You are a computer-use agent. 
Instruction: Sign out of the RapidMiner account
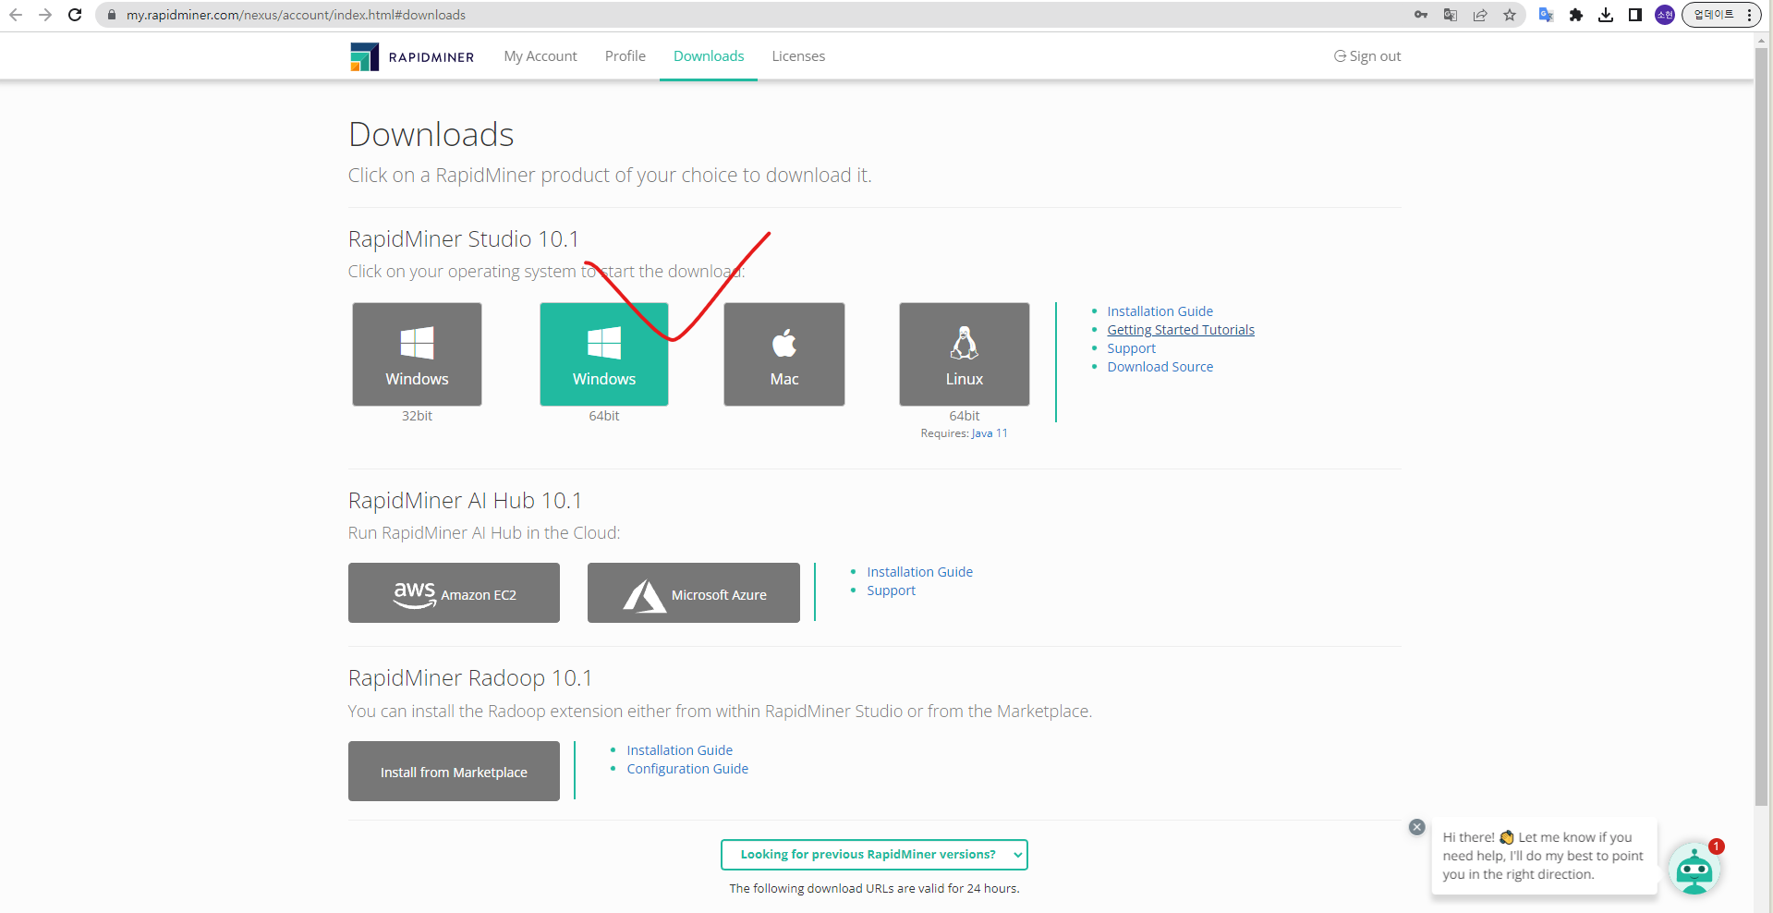coord(1367,56)
